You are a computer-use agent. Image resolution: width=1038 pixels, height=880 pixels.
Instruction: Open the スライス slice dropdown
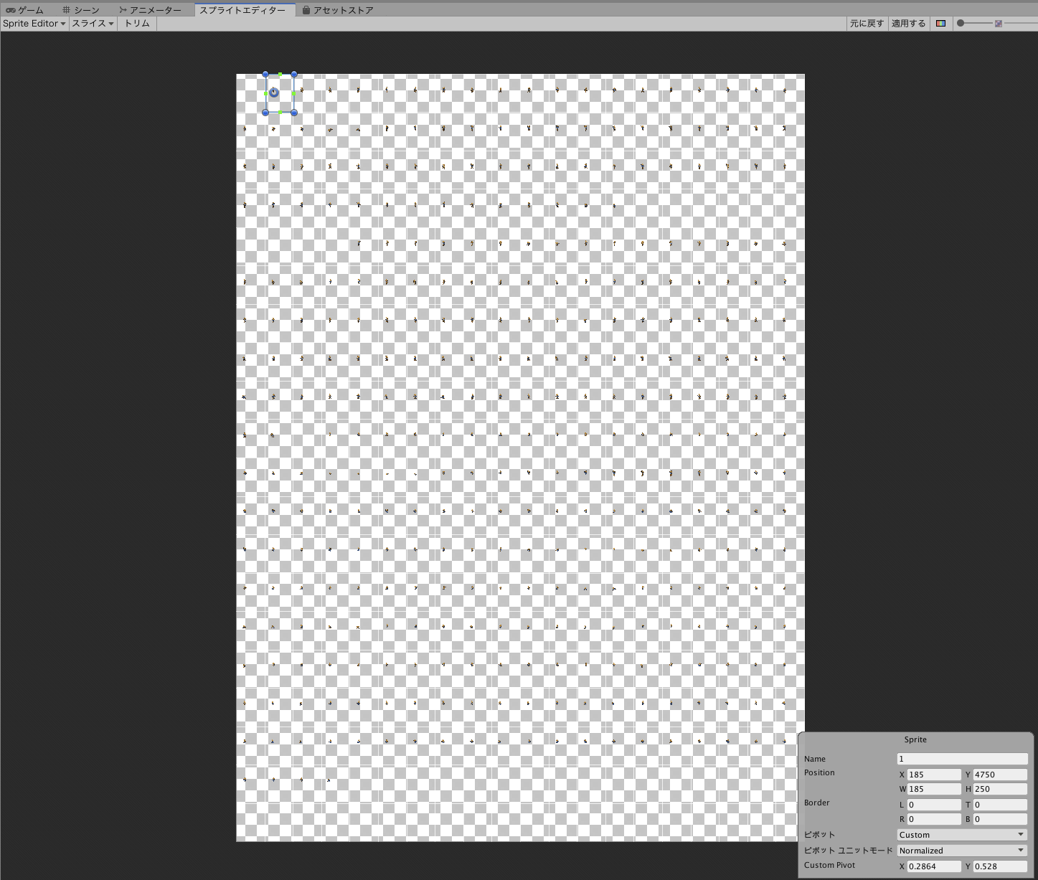point(93,24)
